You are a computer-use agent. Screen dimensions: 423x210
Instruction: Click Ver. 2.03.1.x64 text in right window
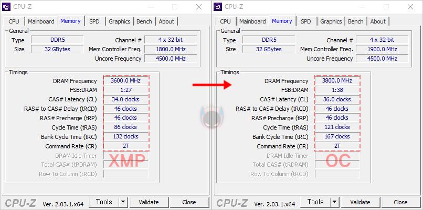click(274, 204)
